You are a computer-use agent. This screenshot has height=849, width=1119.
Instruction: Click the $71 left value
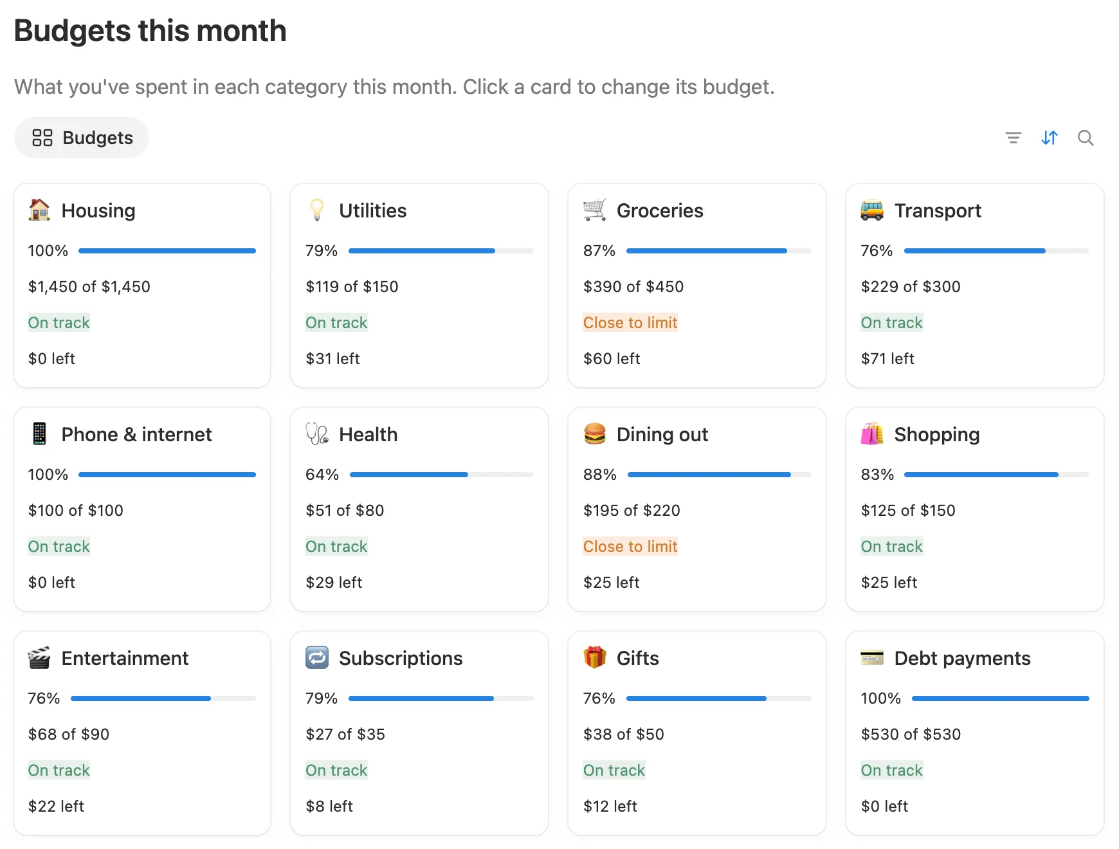(887, 358)
